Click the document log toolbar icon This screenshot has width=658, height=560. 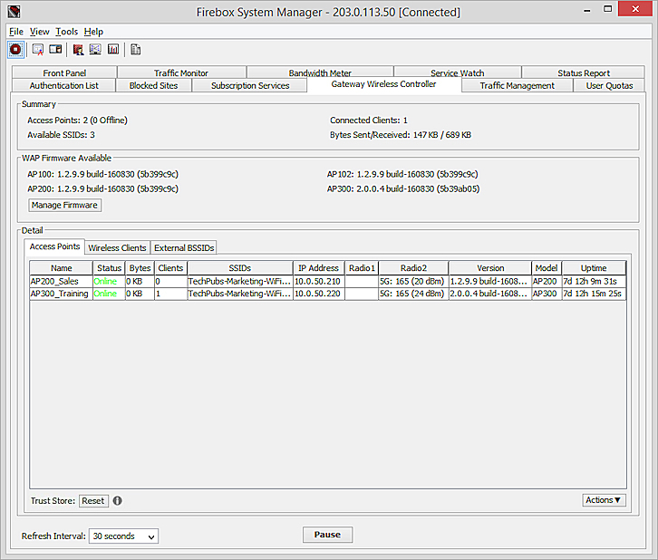click(x=135, y=49)
